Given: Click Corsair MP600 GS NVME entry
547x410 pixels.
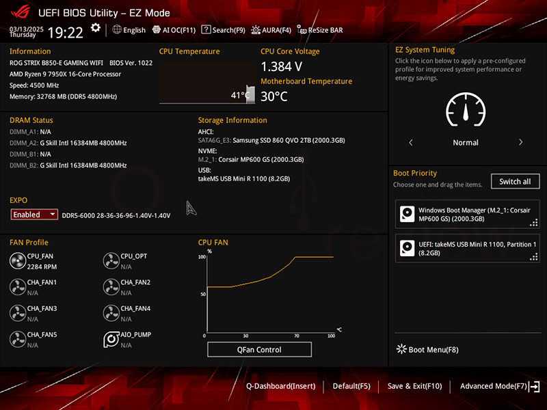Looking at the screenshot, I should (x=251, y=159).
